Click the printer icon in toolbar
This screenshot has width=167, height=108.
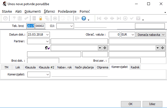tap(55, 18)
